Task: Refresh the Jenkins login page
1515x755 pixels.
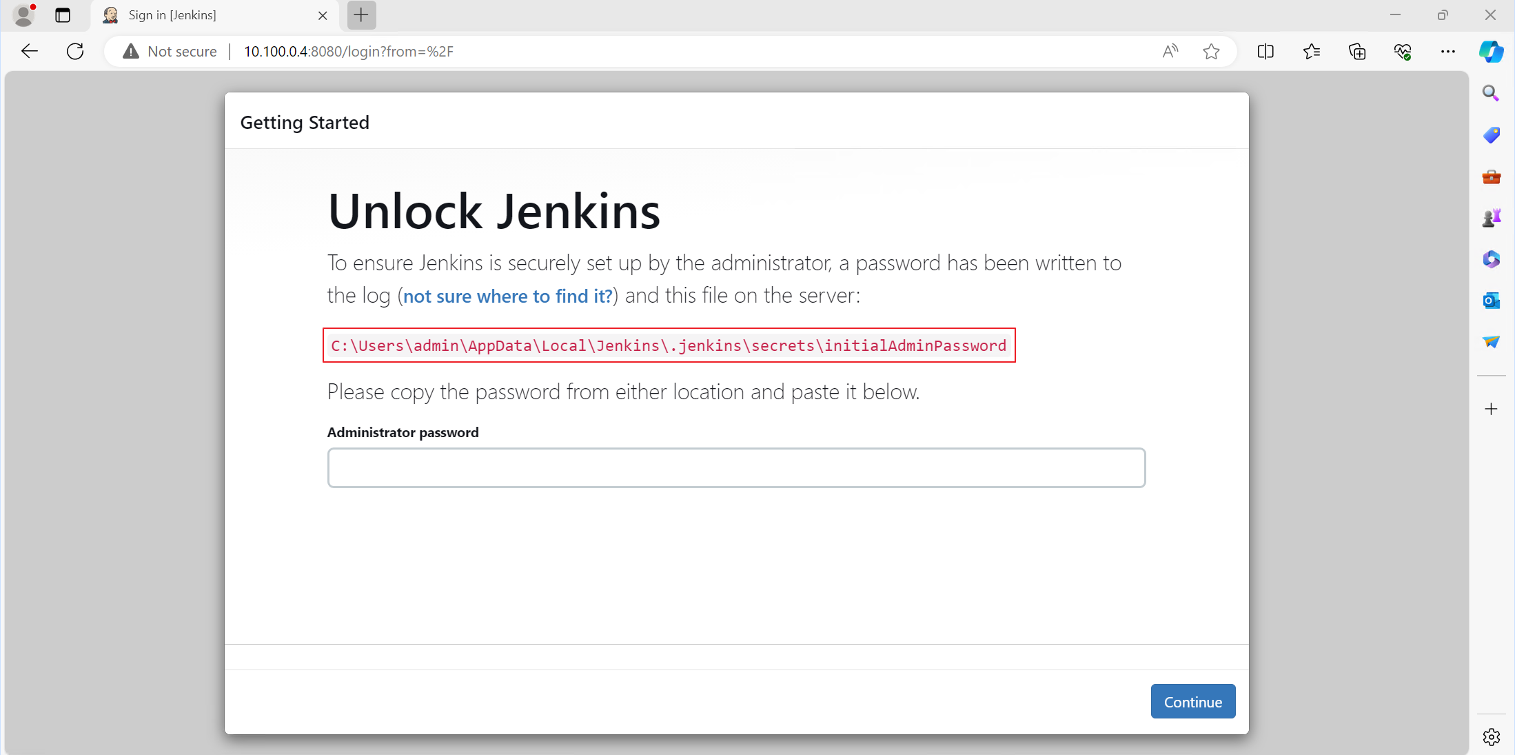Action: tap(75, 51)
